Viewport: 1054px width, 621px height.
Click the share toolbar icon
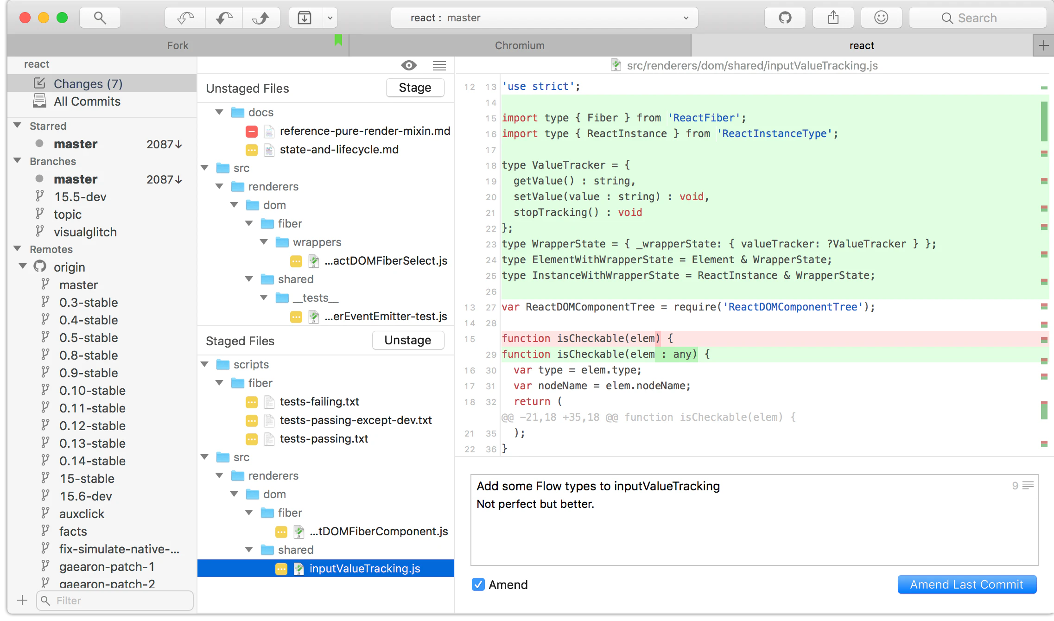coord(833,18)
